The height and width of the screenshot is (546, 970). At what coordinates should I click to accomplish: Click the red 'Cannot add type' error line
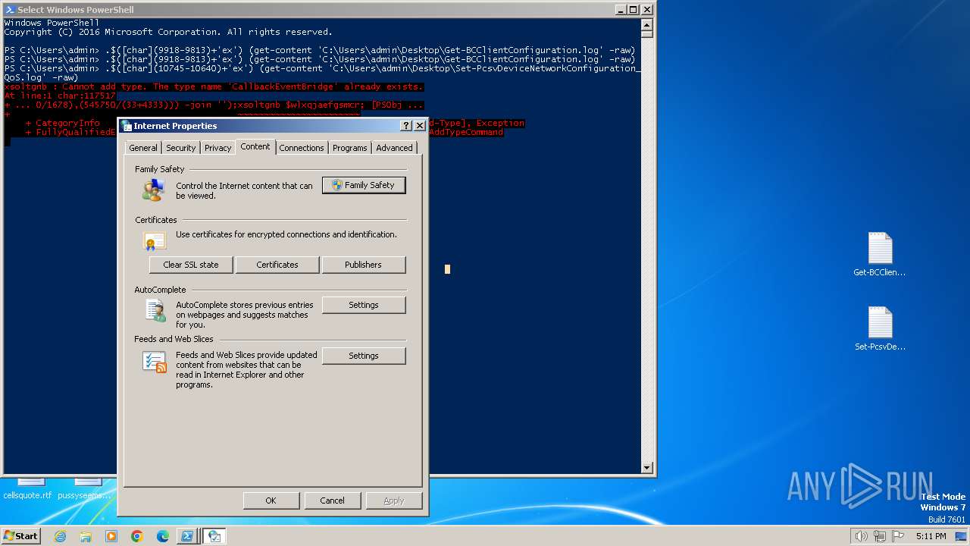tap(214, 86)
